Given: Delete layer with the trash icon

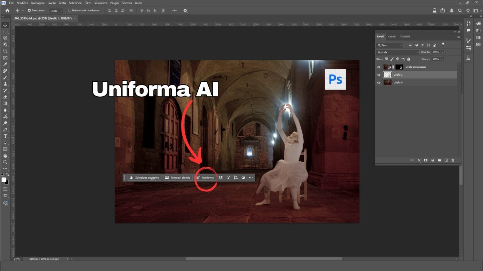Looking at the screenshot, I should (453, 160).
